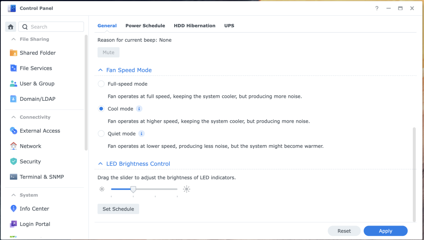This screenshot has width=424, height=240.
Task: Switch to the Power Schedule tab
Action: [x=145, y=26]
